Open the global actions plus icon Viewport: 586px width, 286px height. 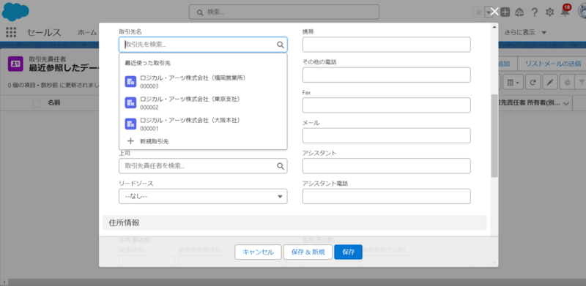click(x=505, y=12)
